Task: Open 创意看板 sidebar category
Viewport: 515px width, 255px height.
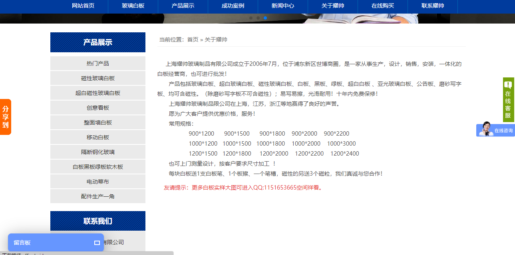Action: (x=98, y=108)
